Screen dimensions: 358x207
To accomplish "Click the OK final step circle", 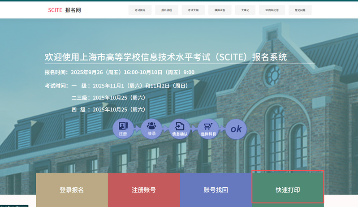I will (x=236, y=129).
